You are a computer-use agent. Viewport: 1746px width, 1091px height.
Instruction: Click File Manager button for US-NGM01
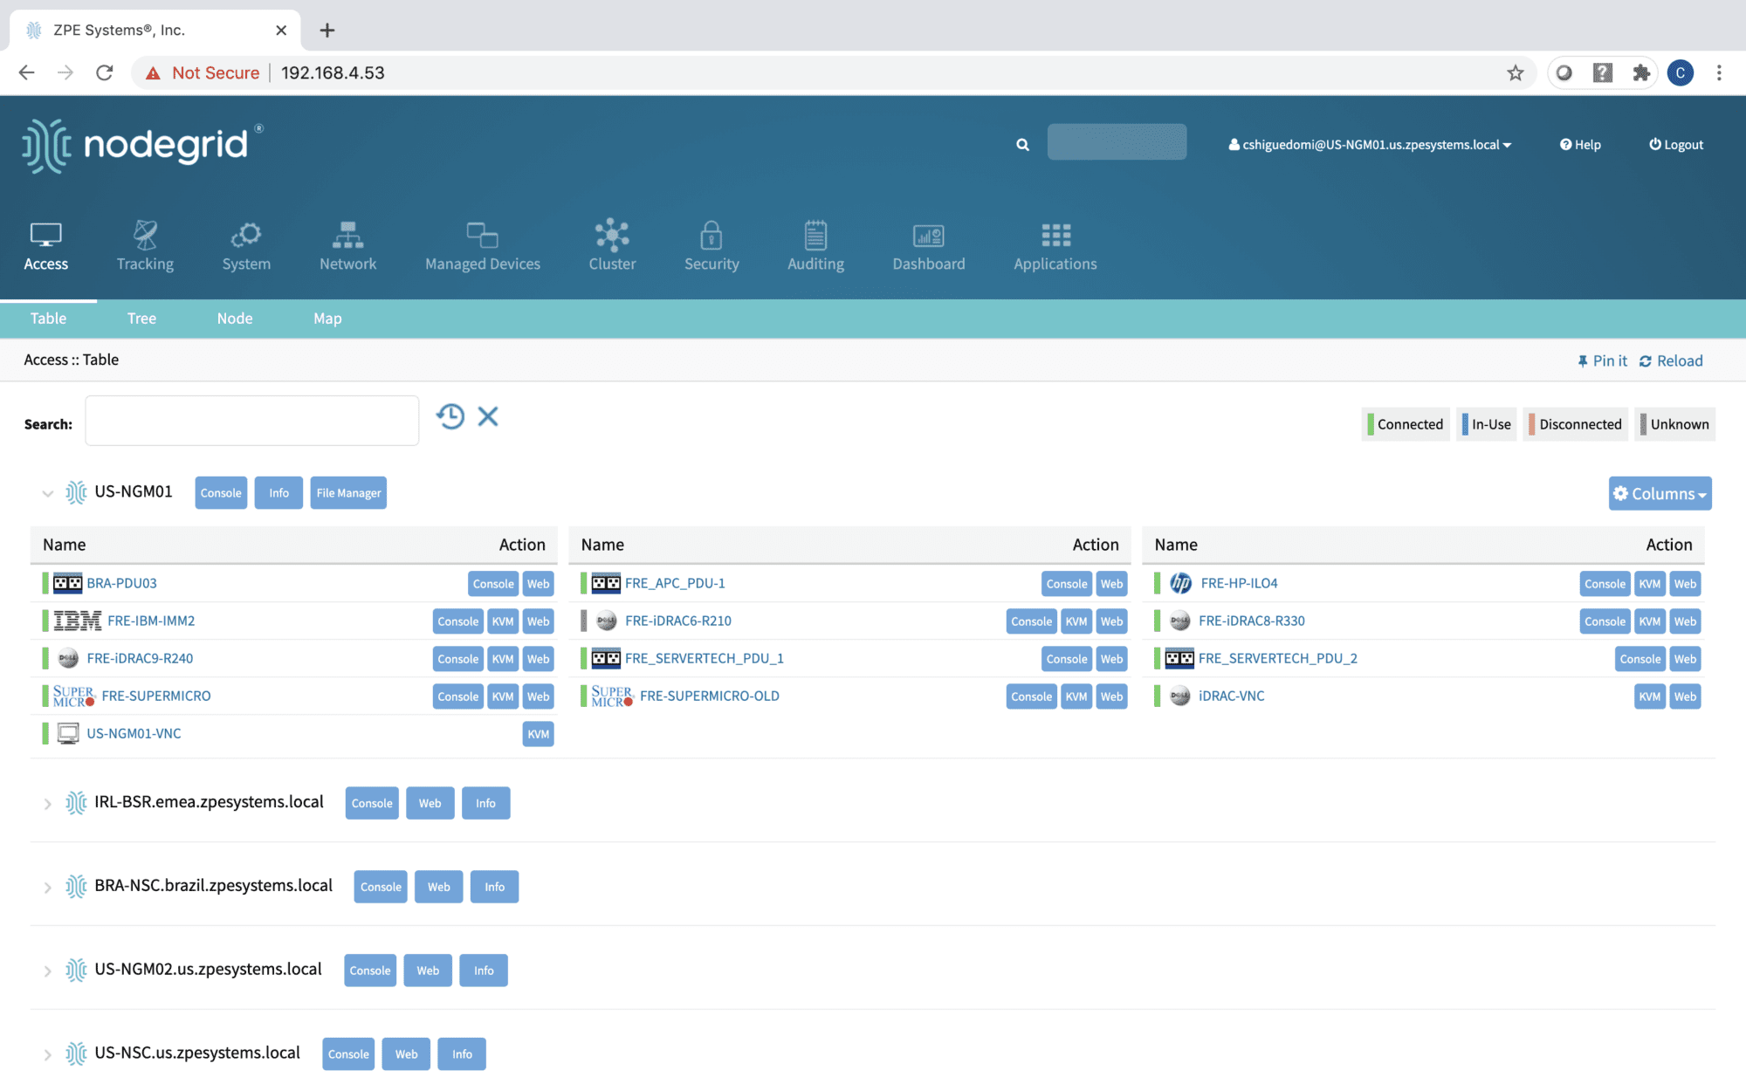[348, 493]
